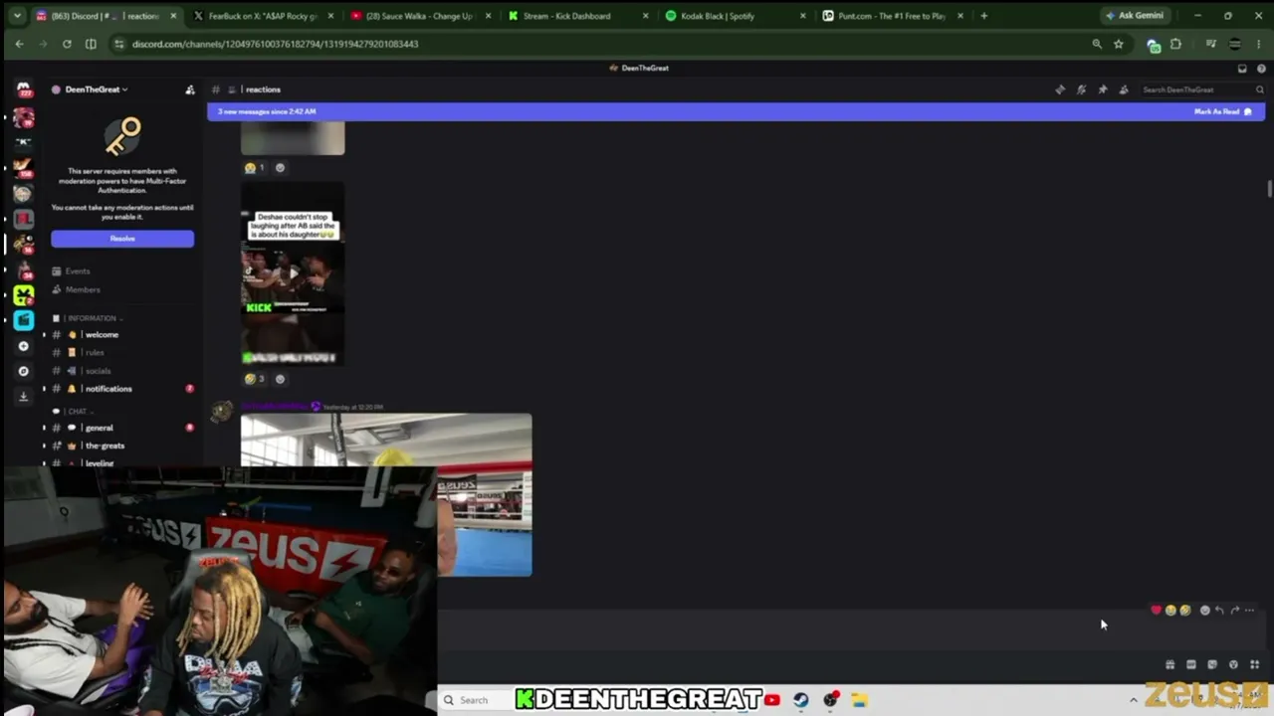Click the Add a Server plus icon
The image size is (1274, 716).
[x=24, y=346]
